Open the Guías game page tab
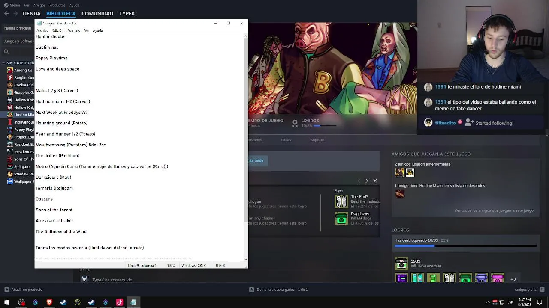The height and width of the screenshot is (308, 549). [286, 140]
